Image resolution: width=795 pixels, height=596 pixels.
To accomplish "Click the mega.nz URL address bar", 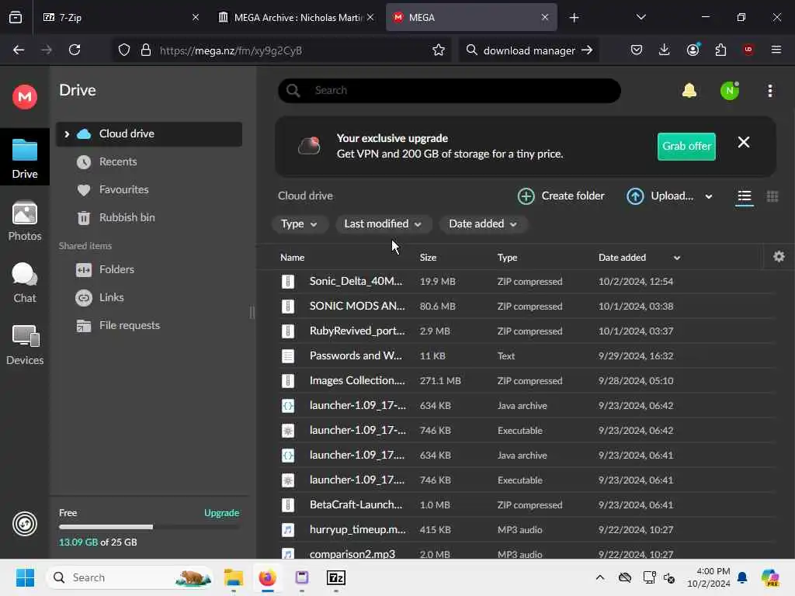I will [282, 50].
